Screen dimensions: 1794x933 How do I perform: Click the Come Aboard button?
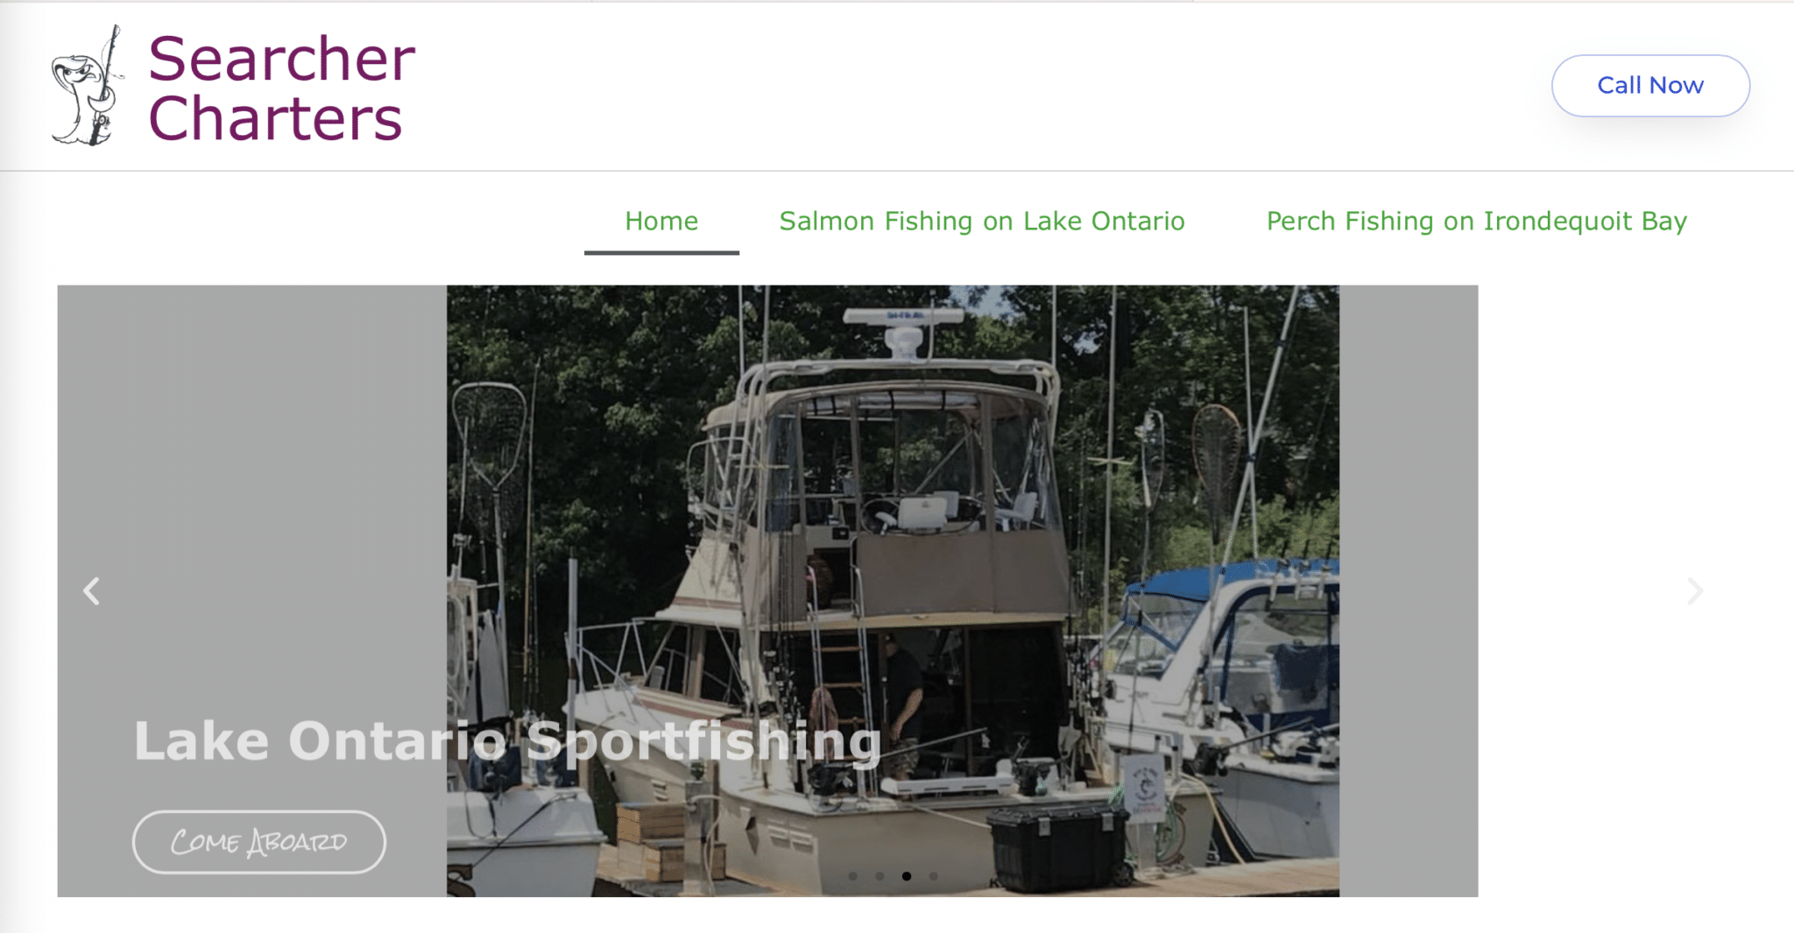tap(259, 842)
